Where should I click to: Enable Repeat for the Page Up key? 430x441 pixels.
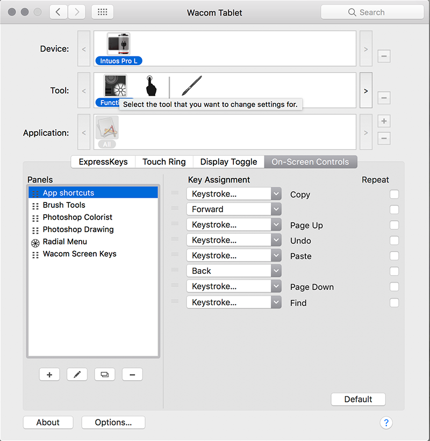(395, 225)
